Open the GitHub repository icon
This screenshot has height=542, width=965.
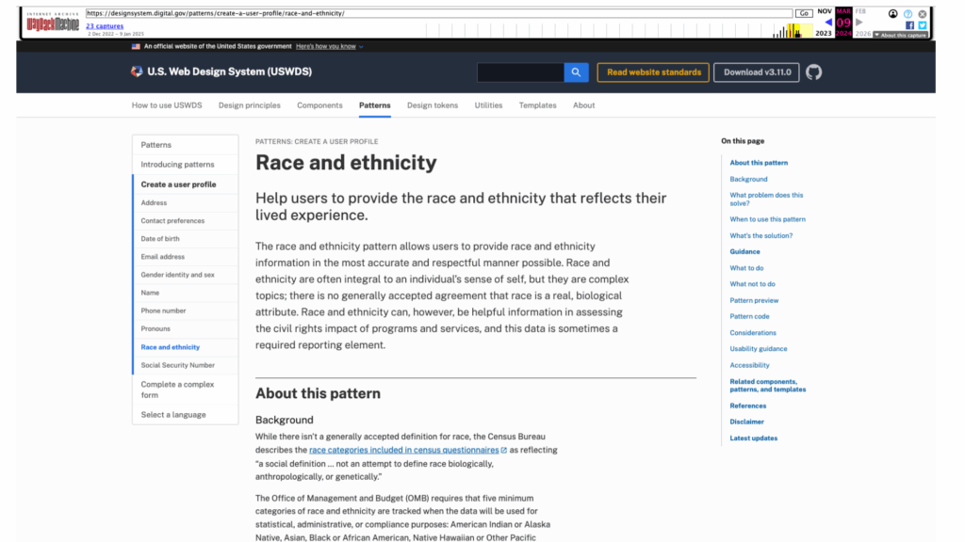tap(814, 72)
